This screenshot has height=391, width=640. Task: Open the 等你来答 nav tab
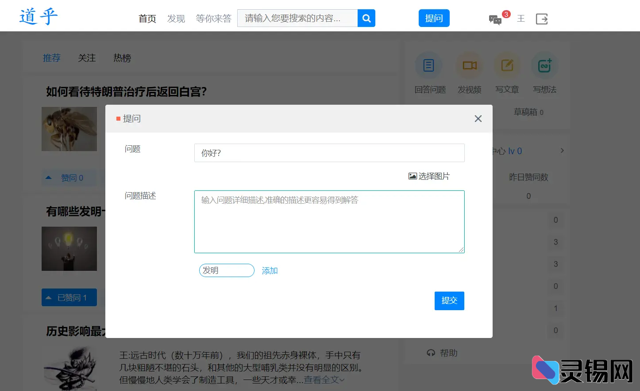coord(214,19)
